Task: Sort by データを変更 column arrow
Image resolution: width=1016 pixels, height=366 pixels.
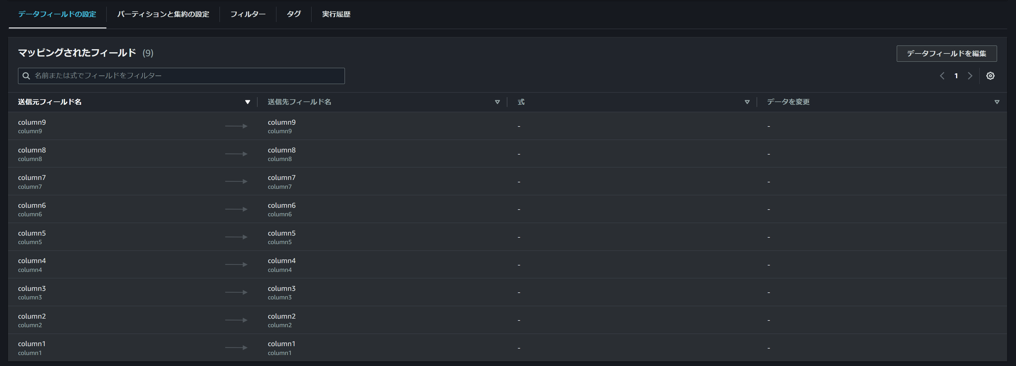Action: pos(997,102)
